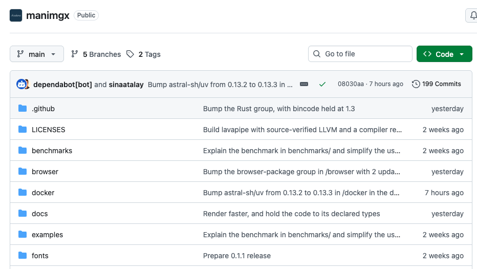Click 'yesterday' timestamp in .github row
Viewport: 477px width, 269px height.
click(447, 109)
